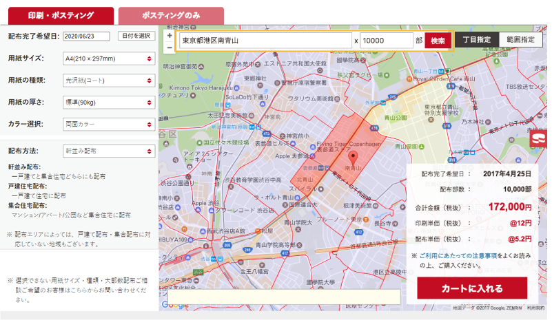Click the Google logo on the map
Image resolution: width=552 pixels, height=320 pixels.
pos(174,305)
